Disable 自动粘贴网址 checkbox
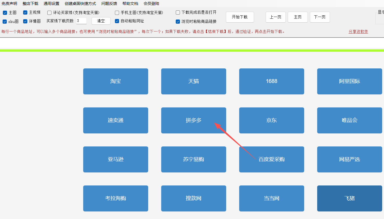Image resolution: width=384 pixels, height=219 pixels. 117,21
